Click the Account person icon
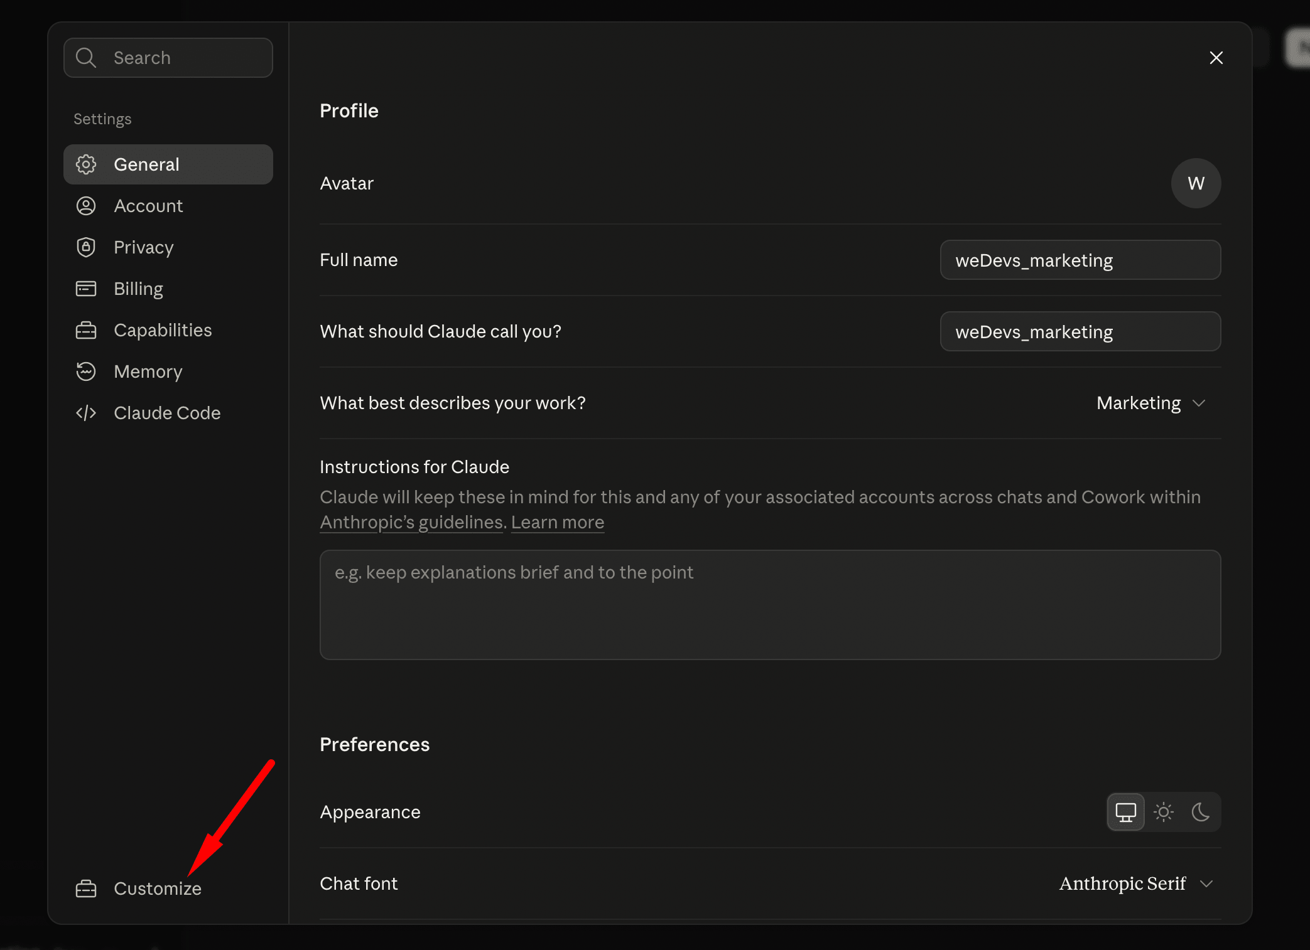1310x950 pixels. (x=86, y=206)
